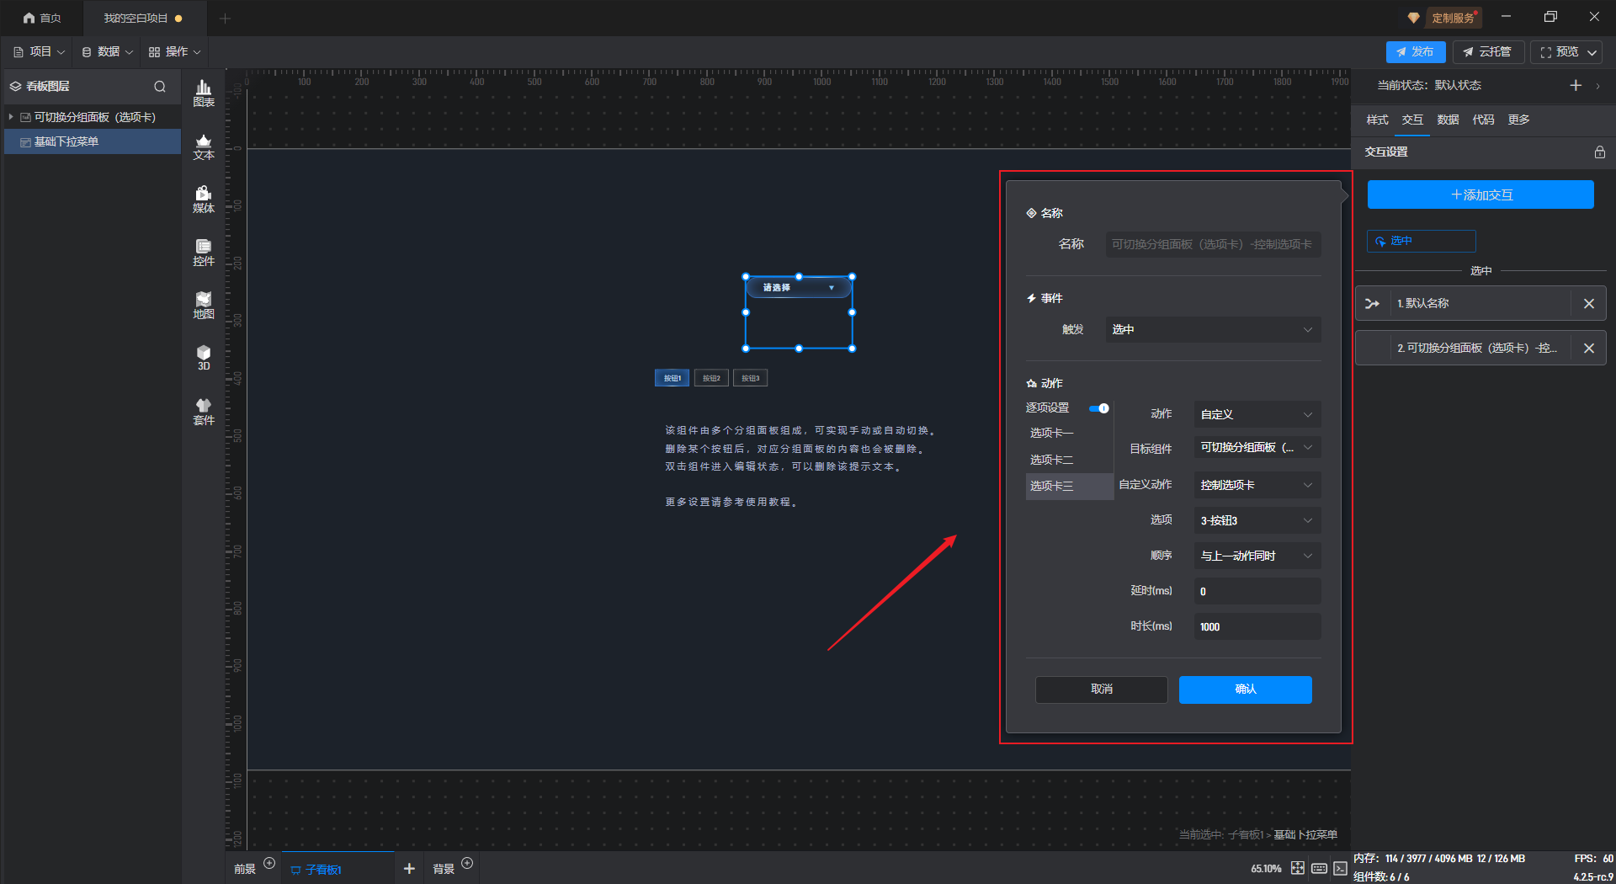This screenshot has width=1616, height=884.
Task: Click the lock icon beside 交互设置
Action: point(1599,152)
